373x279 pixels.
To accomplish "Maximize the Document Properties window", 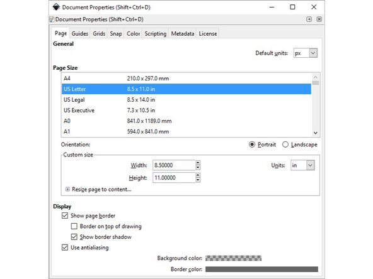I will pyautogui.click(x=292, y=7).
